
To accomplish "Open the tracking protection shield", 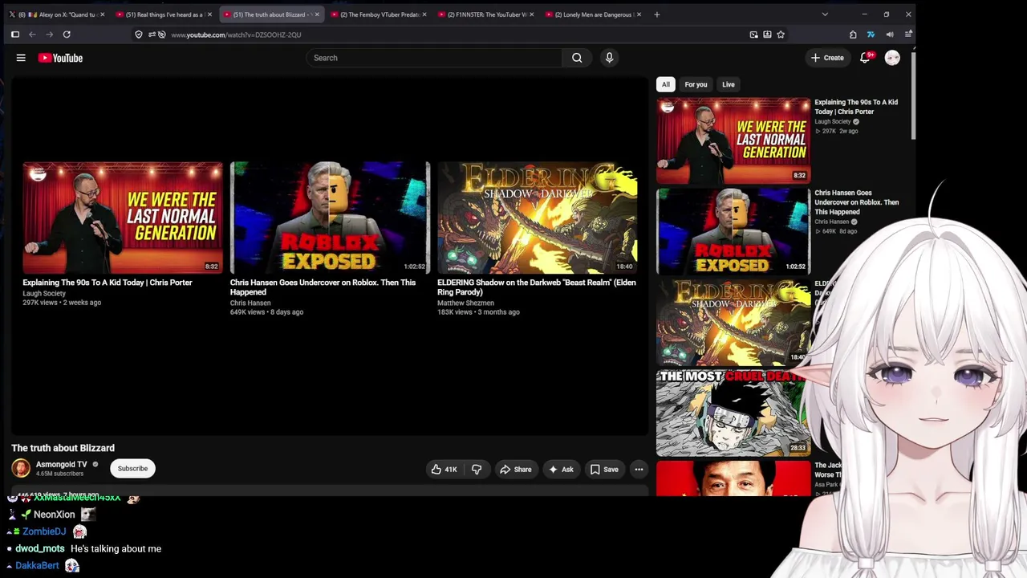I will pyautogui.click(x=139, y=35).
